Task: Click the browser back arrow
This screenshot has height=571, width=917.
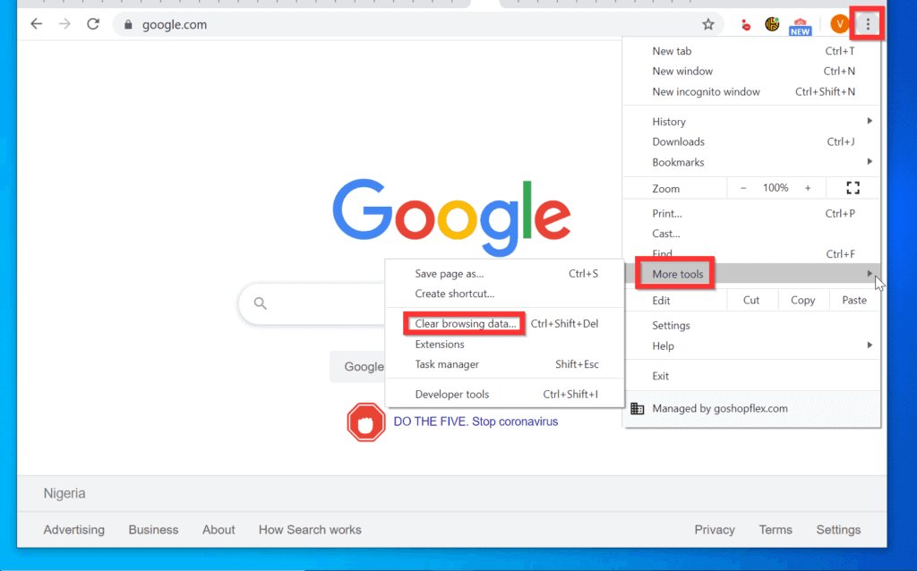Action: pyautogui.click(x=36, y=24)
